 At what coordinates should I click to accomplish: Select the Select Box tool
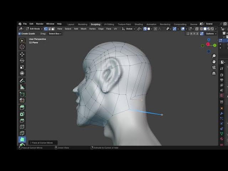22,41
